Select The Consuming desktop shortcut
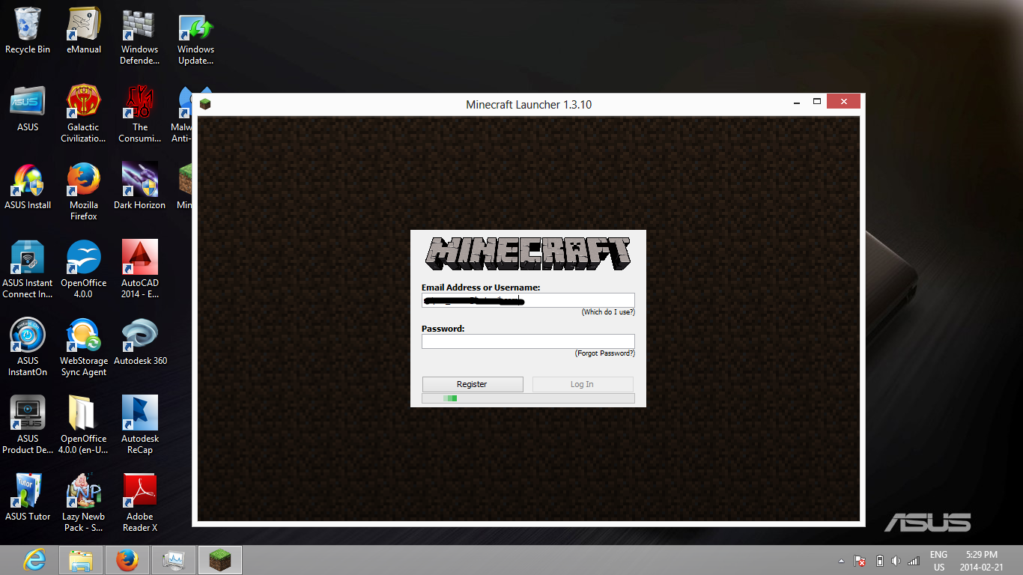The image size is (1023, 575). point(140,114)
